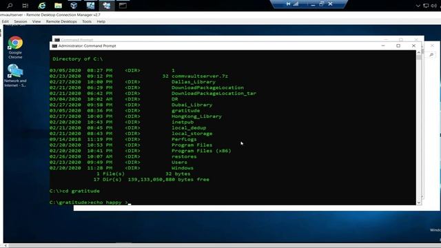
Task: Click the 'echo happy >' command line
Action: coord(89,203)
